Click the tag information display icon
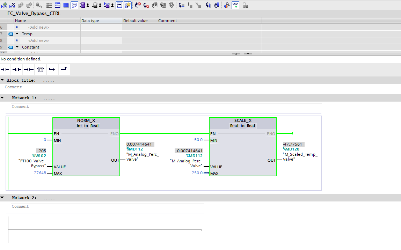Viewport: 401px width, 250px height. click(95, 5)
